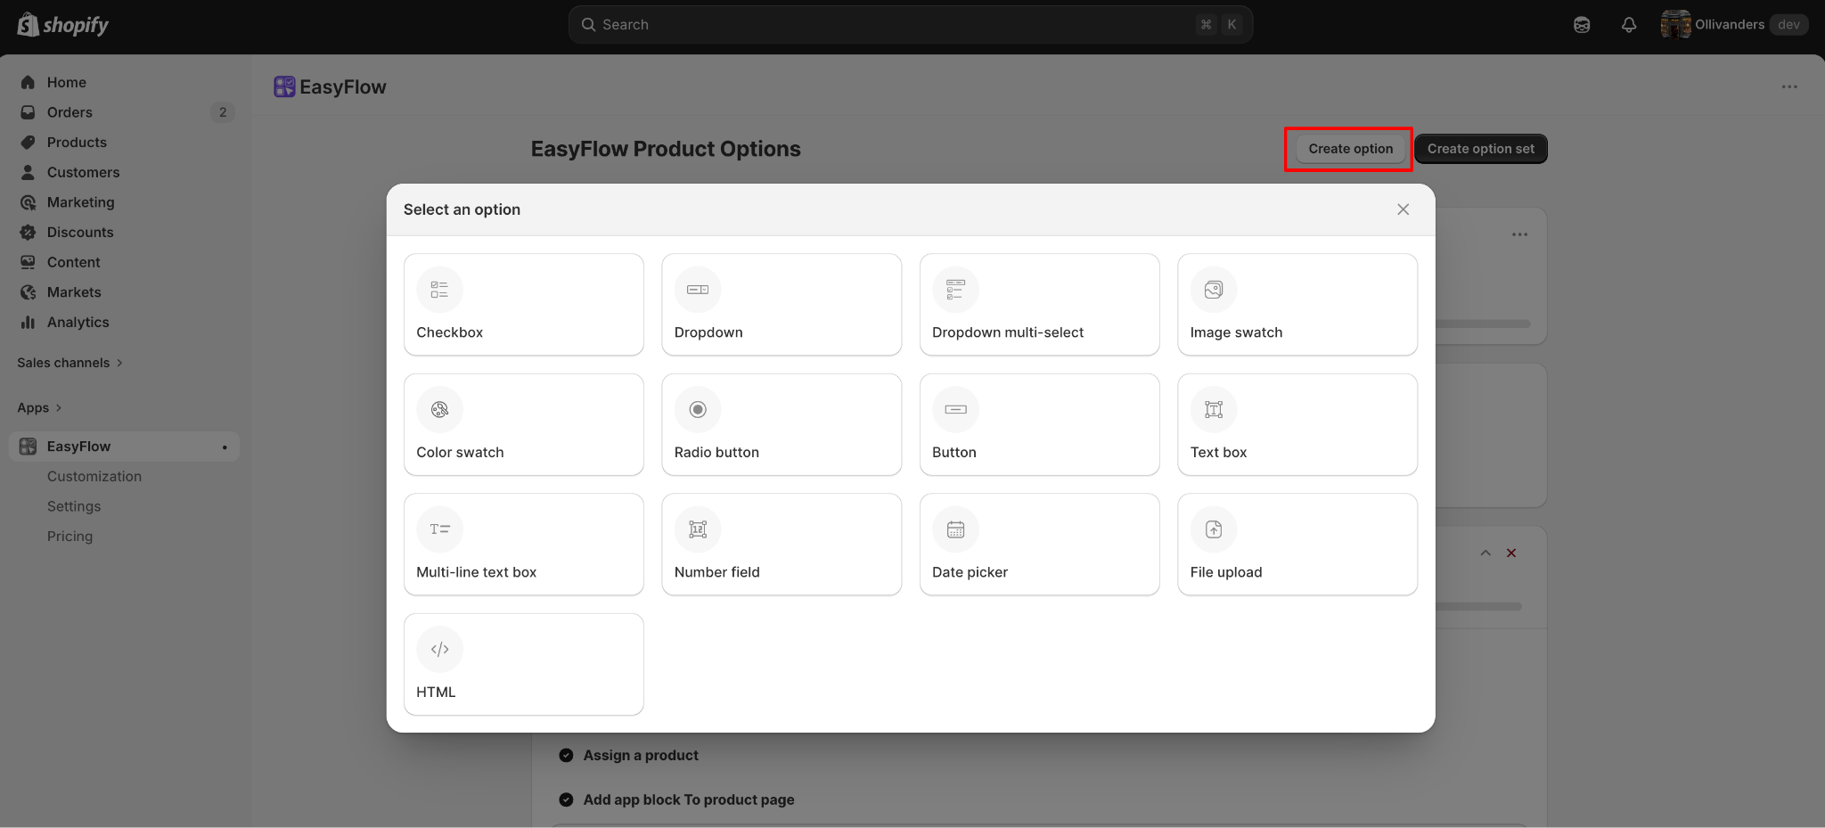Click the Create option set button
Image resolution: width=1825 pixels, height=828 pixels.
pos(1481,149)
